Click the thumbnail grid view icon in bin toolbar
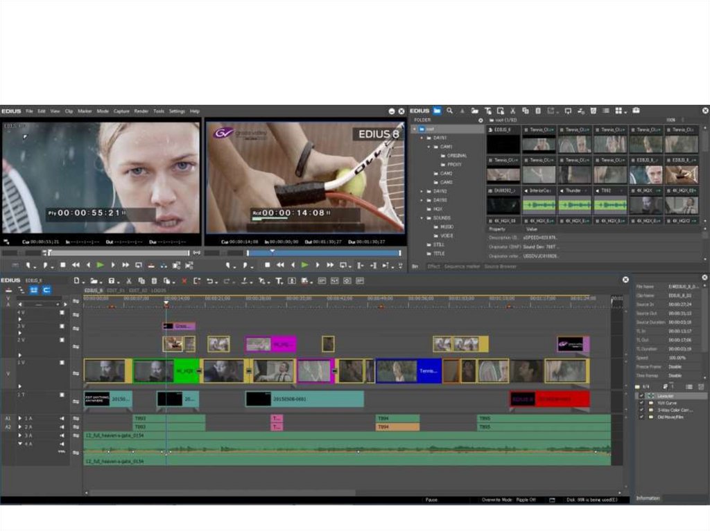The width and height of the screenshot is (710, 531). [x=618, y=110]
